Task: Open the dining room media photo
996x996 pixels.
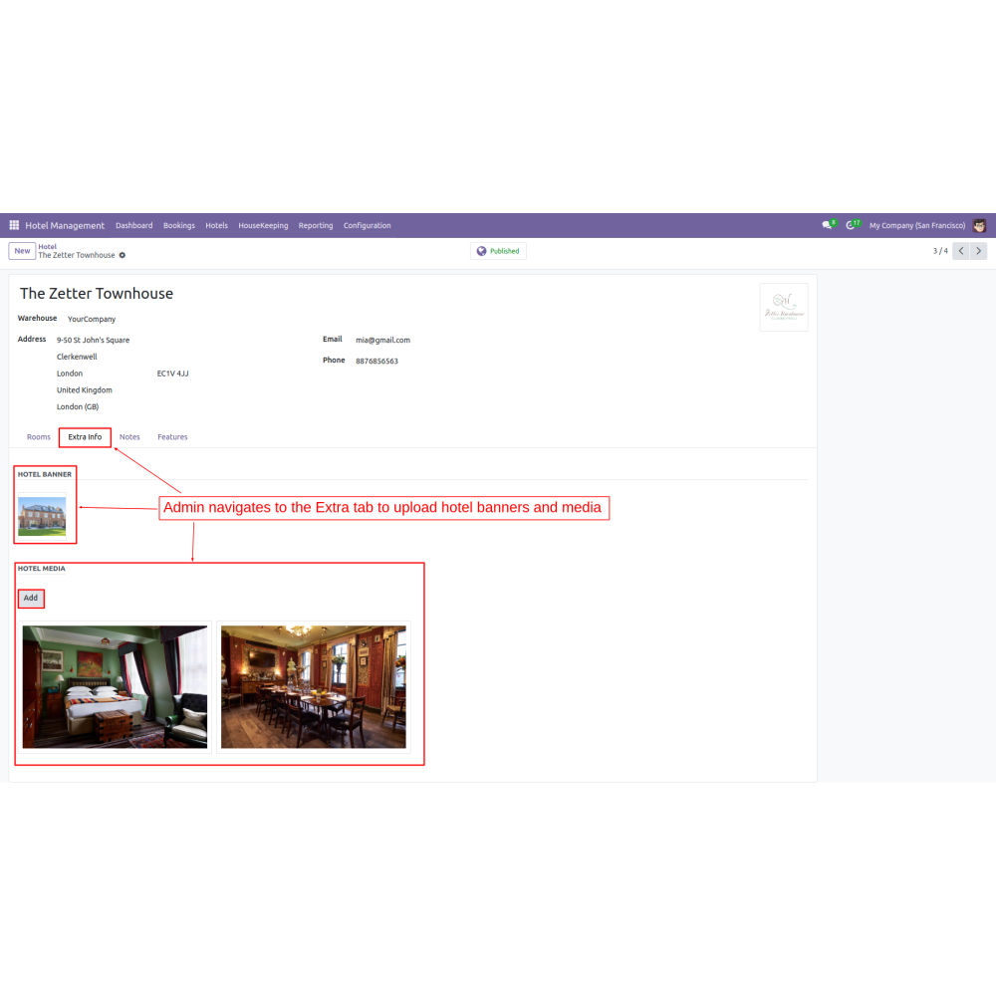Action: coord(313,686)
